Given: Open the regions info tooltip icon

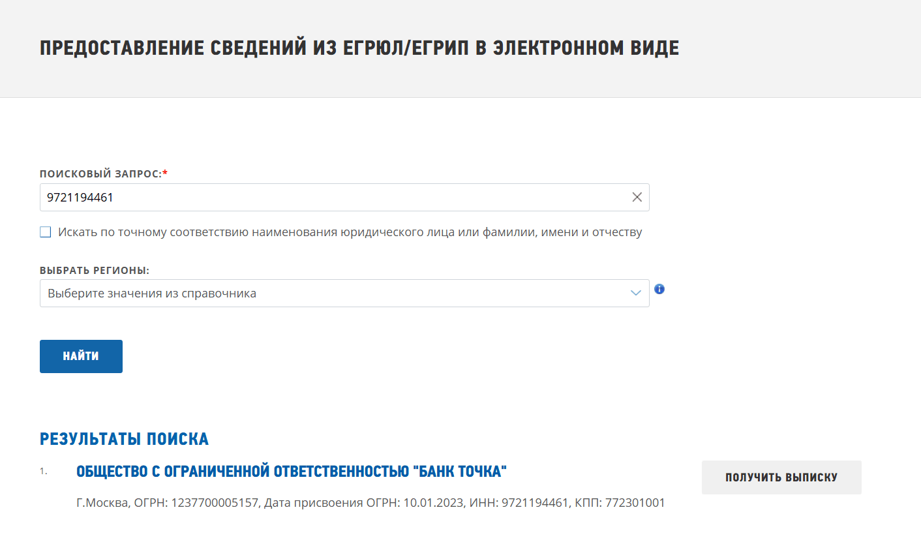Looking at the screenshot, I should [659, 289].
